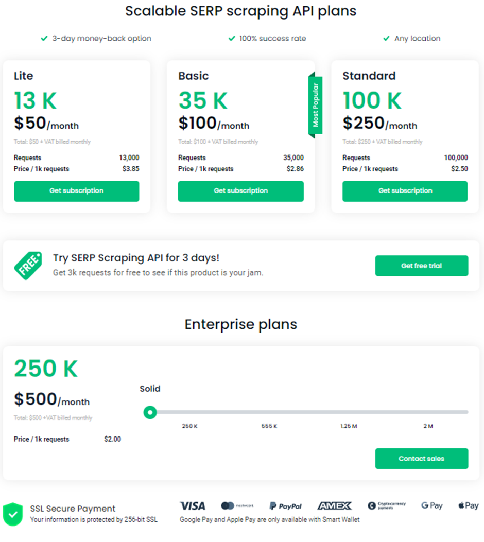Click the Mastercard payment logo

tap(237, 506)
